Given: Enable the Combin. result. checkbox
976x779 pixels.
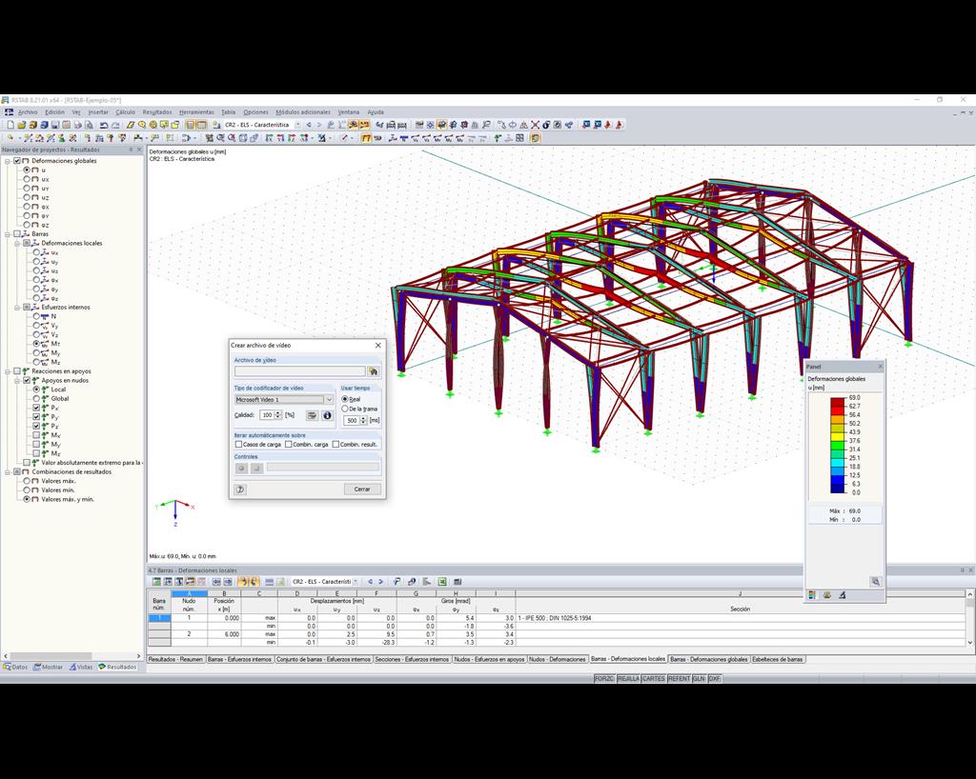Looking at the screenshot, I should tap(335, 445).
